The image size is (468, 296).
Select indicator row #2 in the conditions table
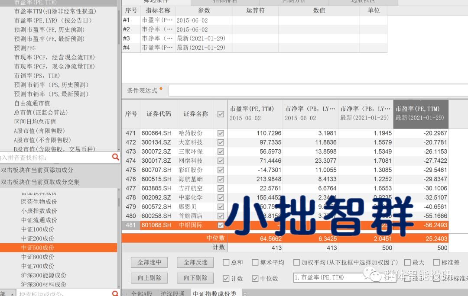255,29
